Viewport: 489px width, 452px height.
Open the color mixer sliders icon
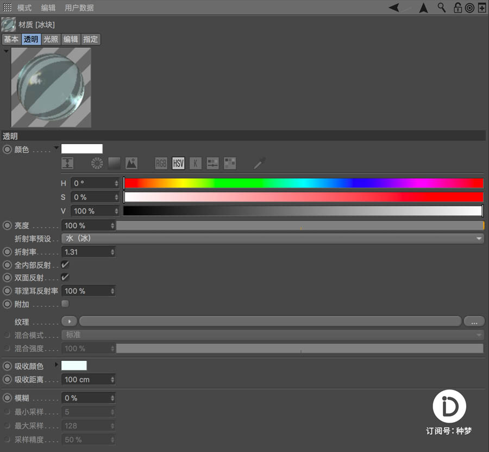(212, 163)
